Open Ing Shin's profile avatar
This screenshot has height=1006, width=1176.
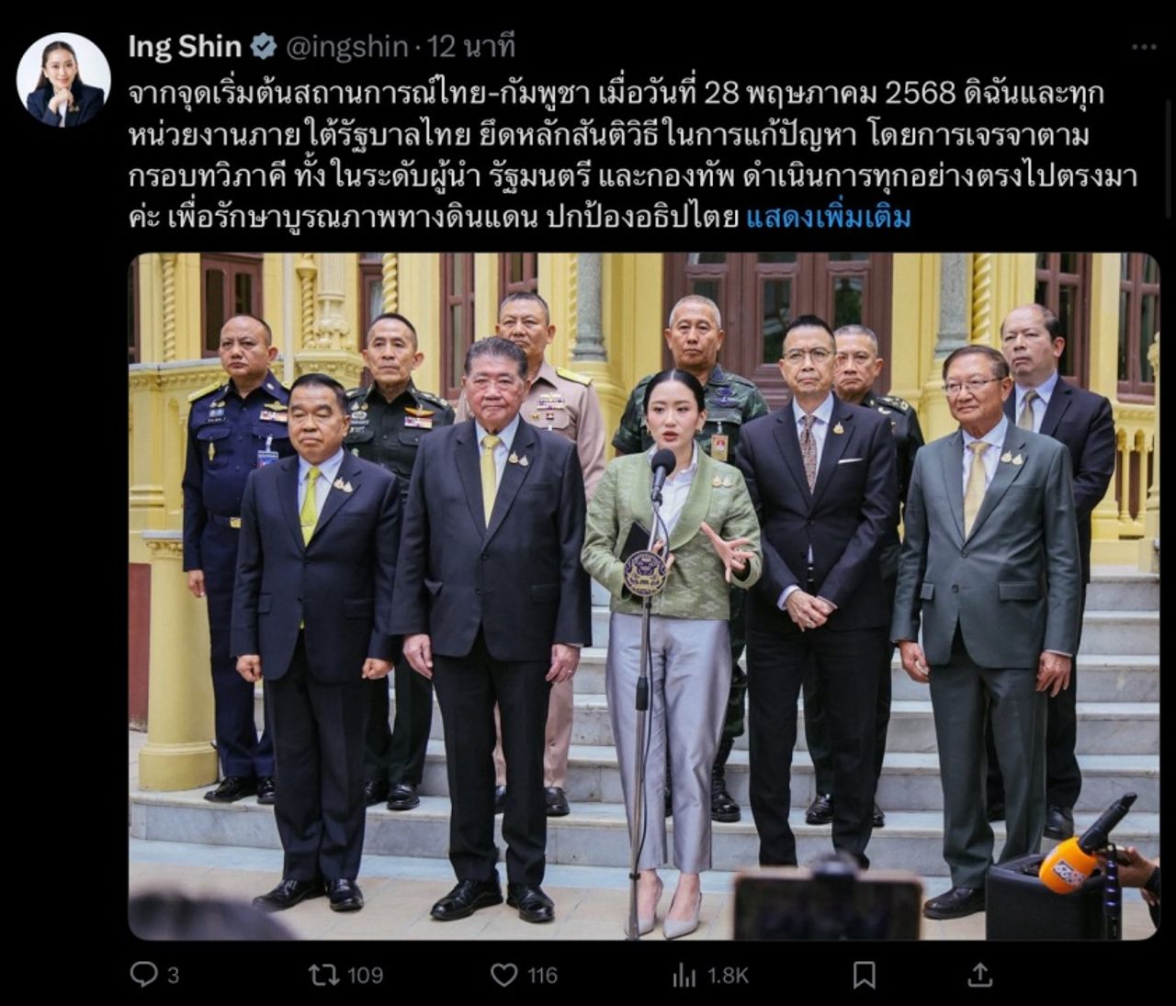pyautogui.click(x=63, y=80)
